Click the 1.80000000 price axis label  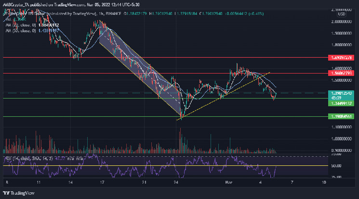pyautogui.click(x=341, y=45)
